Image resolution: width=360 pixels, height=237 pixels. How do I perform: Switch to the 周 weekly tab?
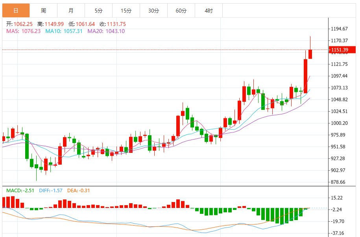click(43, 11)
